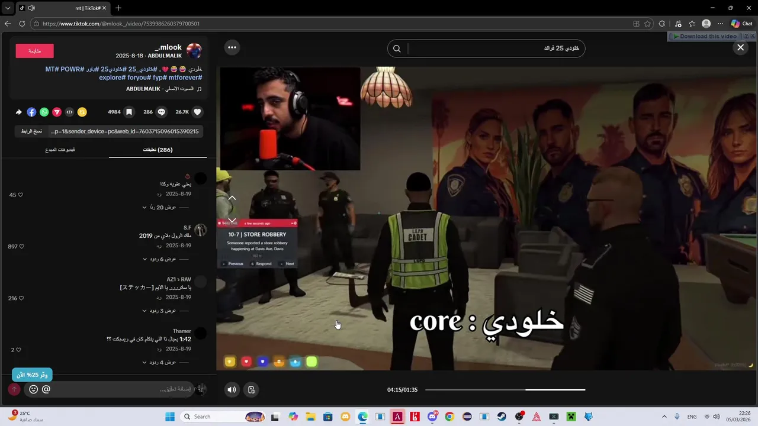Like the comment with 45 likes
Image resolution: width=758 pixels, height=426 pixels.
pyautogui.click(x=21, y=195)
